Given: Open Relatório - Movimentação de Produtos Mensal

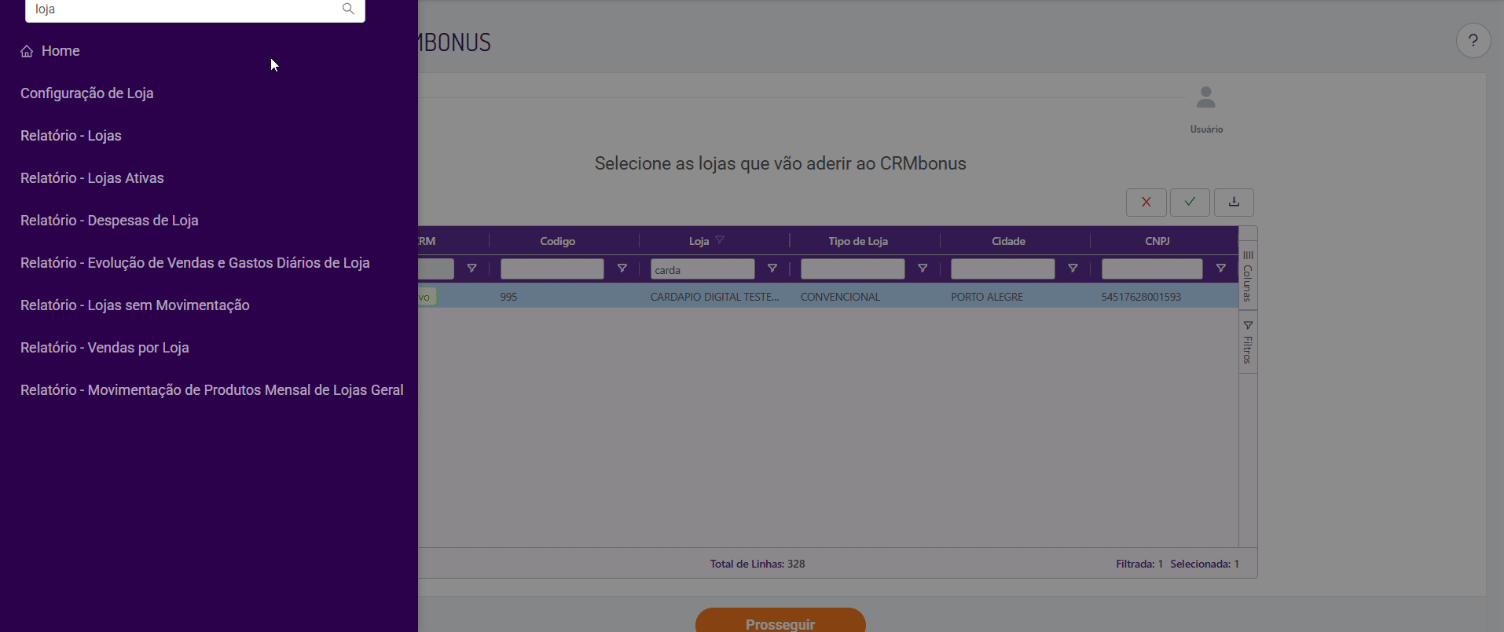Looking at the screenshot, I should 212,390.
